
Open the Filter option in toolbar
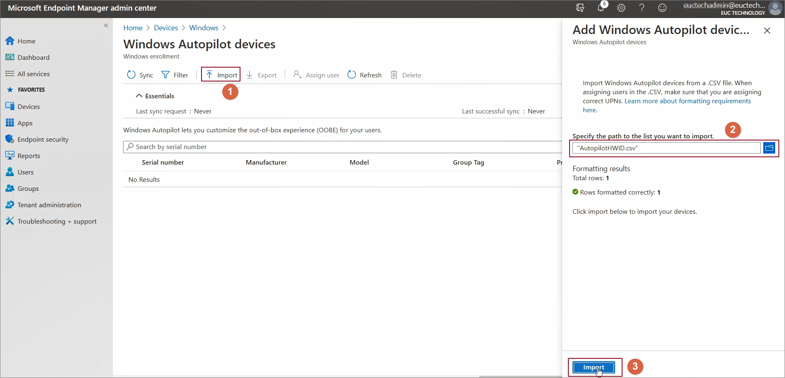pyautogui.click(x=175, y=75)
